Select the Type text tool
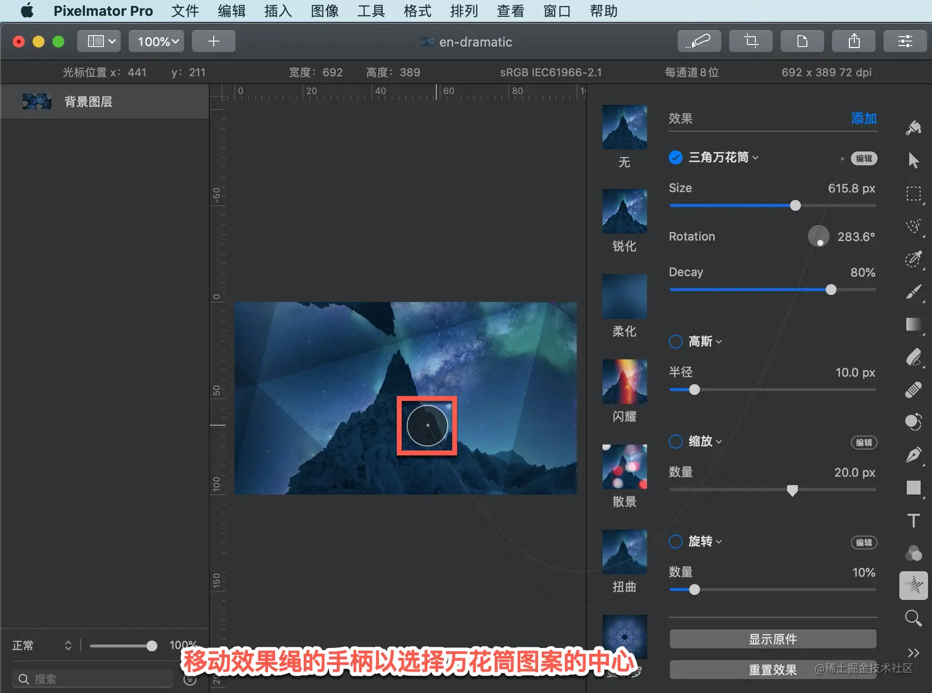932x693 pixels. coord(914,520)
